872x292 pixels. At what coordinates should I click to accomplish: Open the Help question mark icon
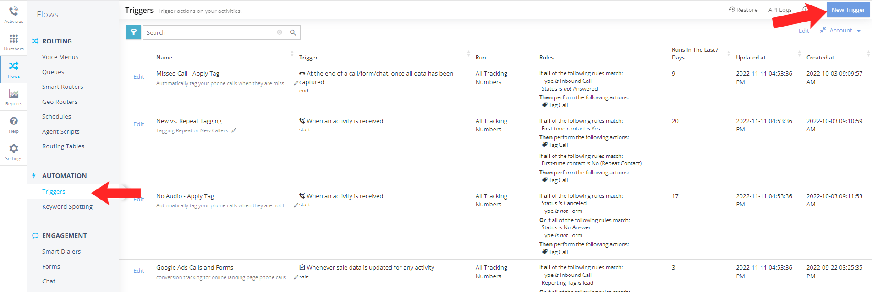tap(14, 122)
